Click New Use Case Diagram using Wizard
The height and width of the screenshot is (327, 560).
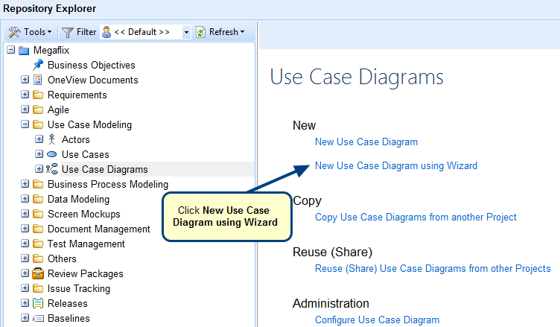tap(395, 165)
